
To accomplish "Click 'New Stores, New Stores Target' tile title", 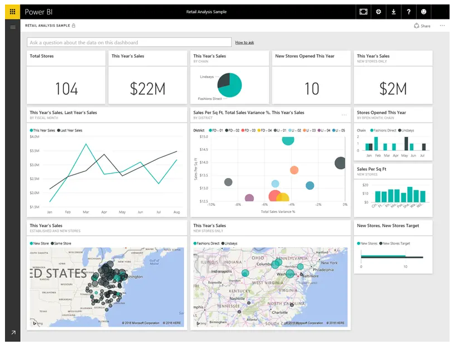I will point(388,226).
